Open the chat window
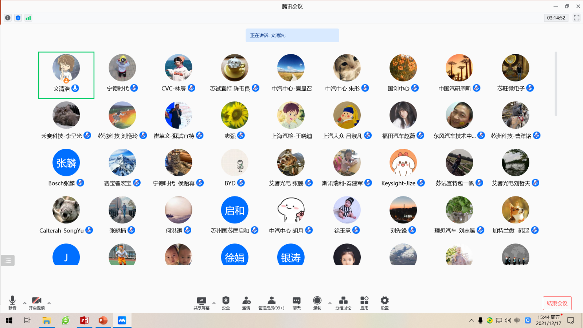Screen dimensions: 583x328 (297, 302)
